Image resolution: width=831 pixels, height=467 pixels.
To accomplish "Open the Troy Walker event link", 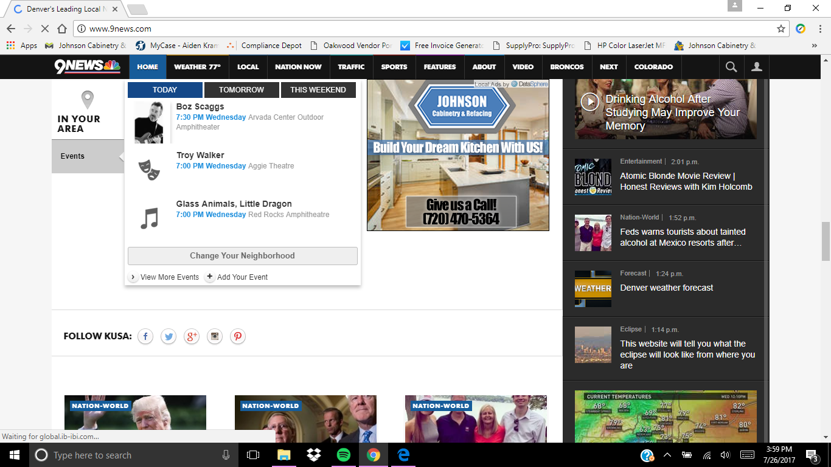I will point(200,156).
